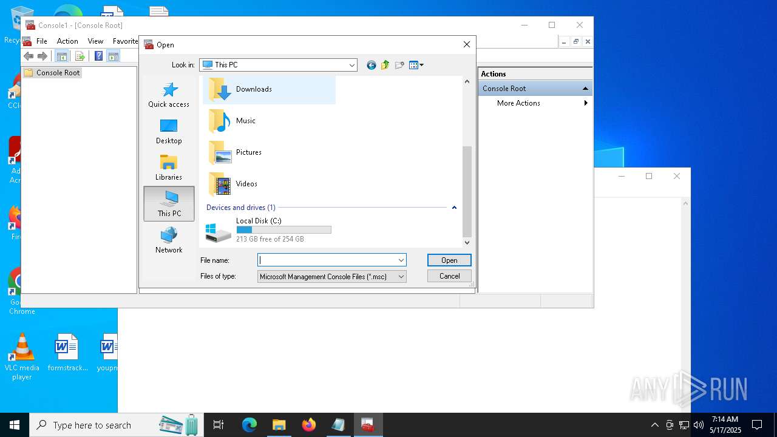Expand More Actions submenu arrow

586,103
